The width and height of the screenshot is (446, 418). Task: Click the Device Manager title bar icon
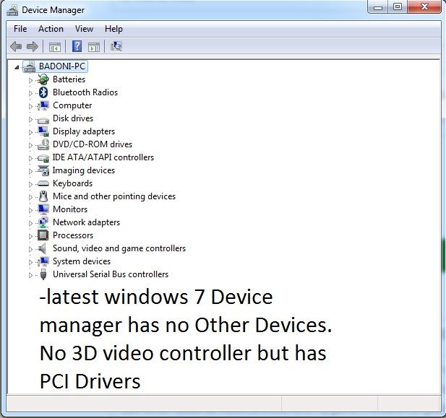(x=12, y=10)
